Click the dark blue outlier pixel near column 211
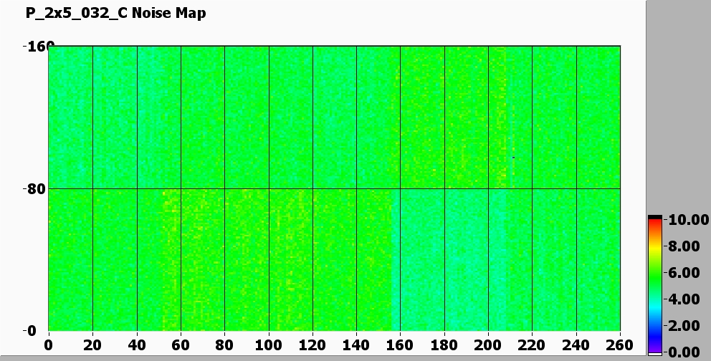Viewport: 711px width, 361px height. [x=513, y=158]
